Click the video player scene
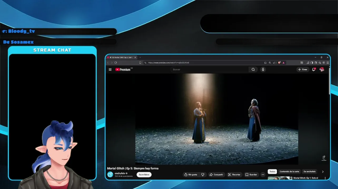The image size is (338, 189). point(217,119)
